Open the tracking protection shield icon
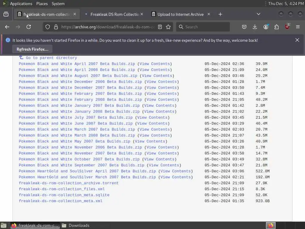 [47, 27]
